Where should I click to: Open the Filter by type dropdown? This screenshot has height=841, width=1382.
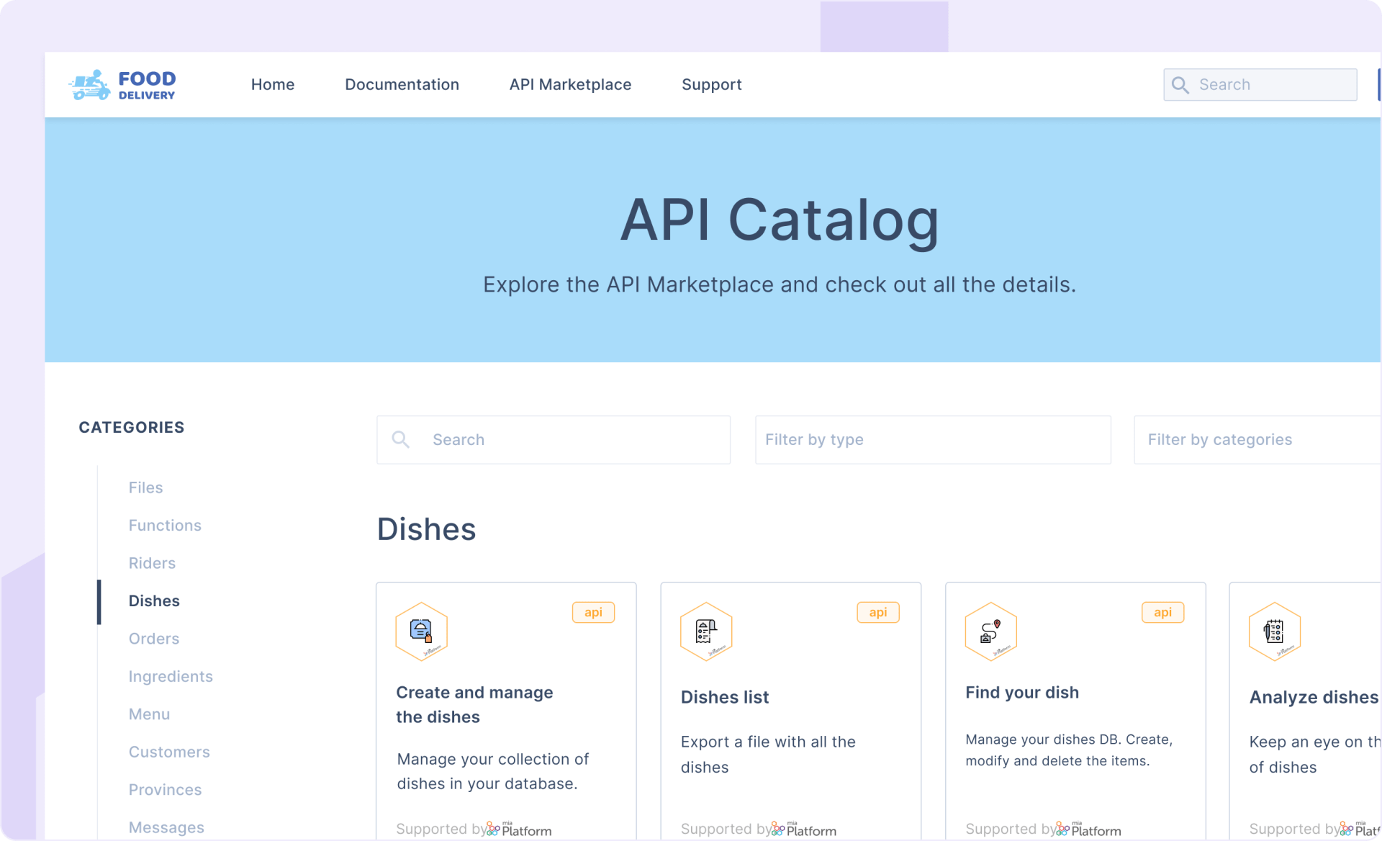(932, 439)
